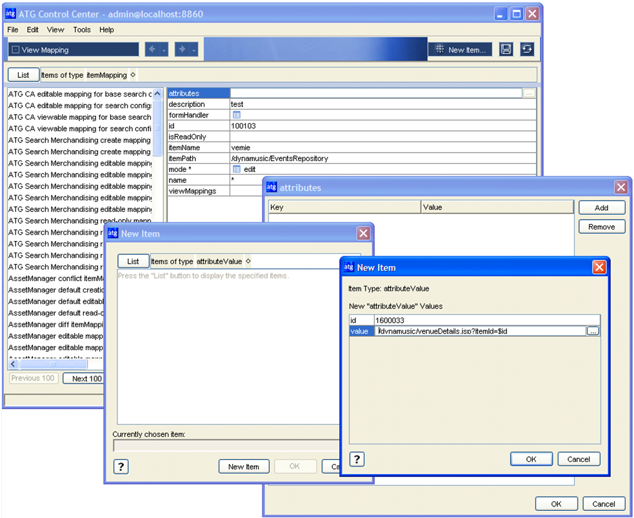Click the item list scroll-up arrow
The image size is (634, 518).
pyautogui.click(x=157, y=93)
